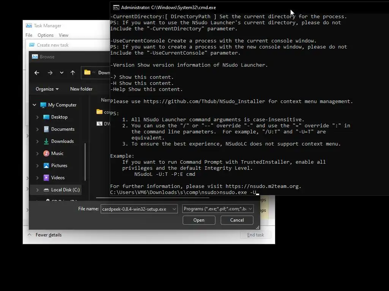The image size is (389, 291).
Task: Click End task button in Task Manager
Action: pyautogui.click(x=256, y=235)
